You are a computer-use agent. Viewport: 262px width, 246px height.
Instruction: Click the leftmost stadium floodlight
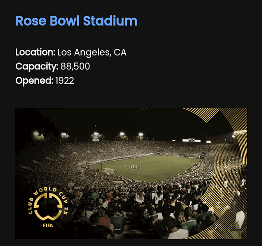(36, 134)
